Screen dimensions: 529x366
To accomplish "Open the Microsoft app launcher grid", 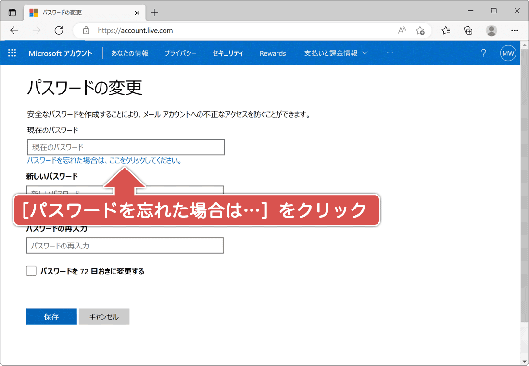I will (x=12, y=53).
